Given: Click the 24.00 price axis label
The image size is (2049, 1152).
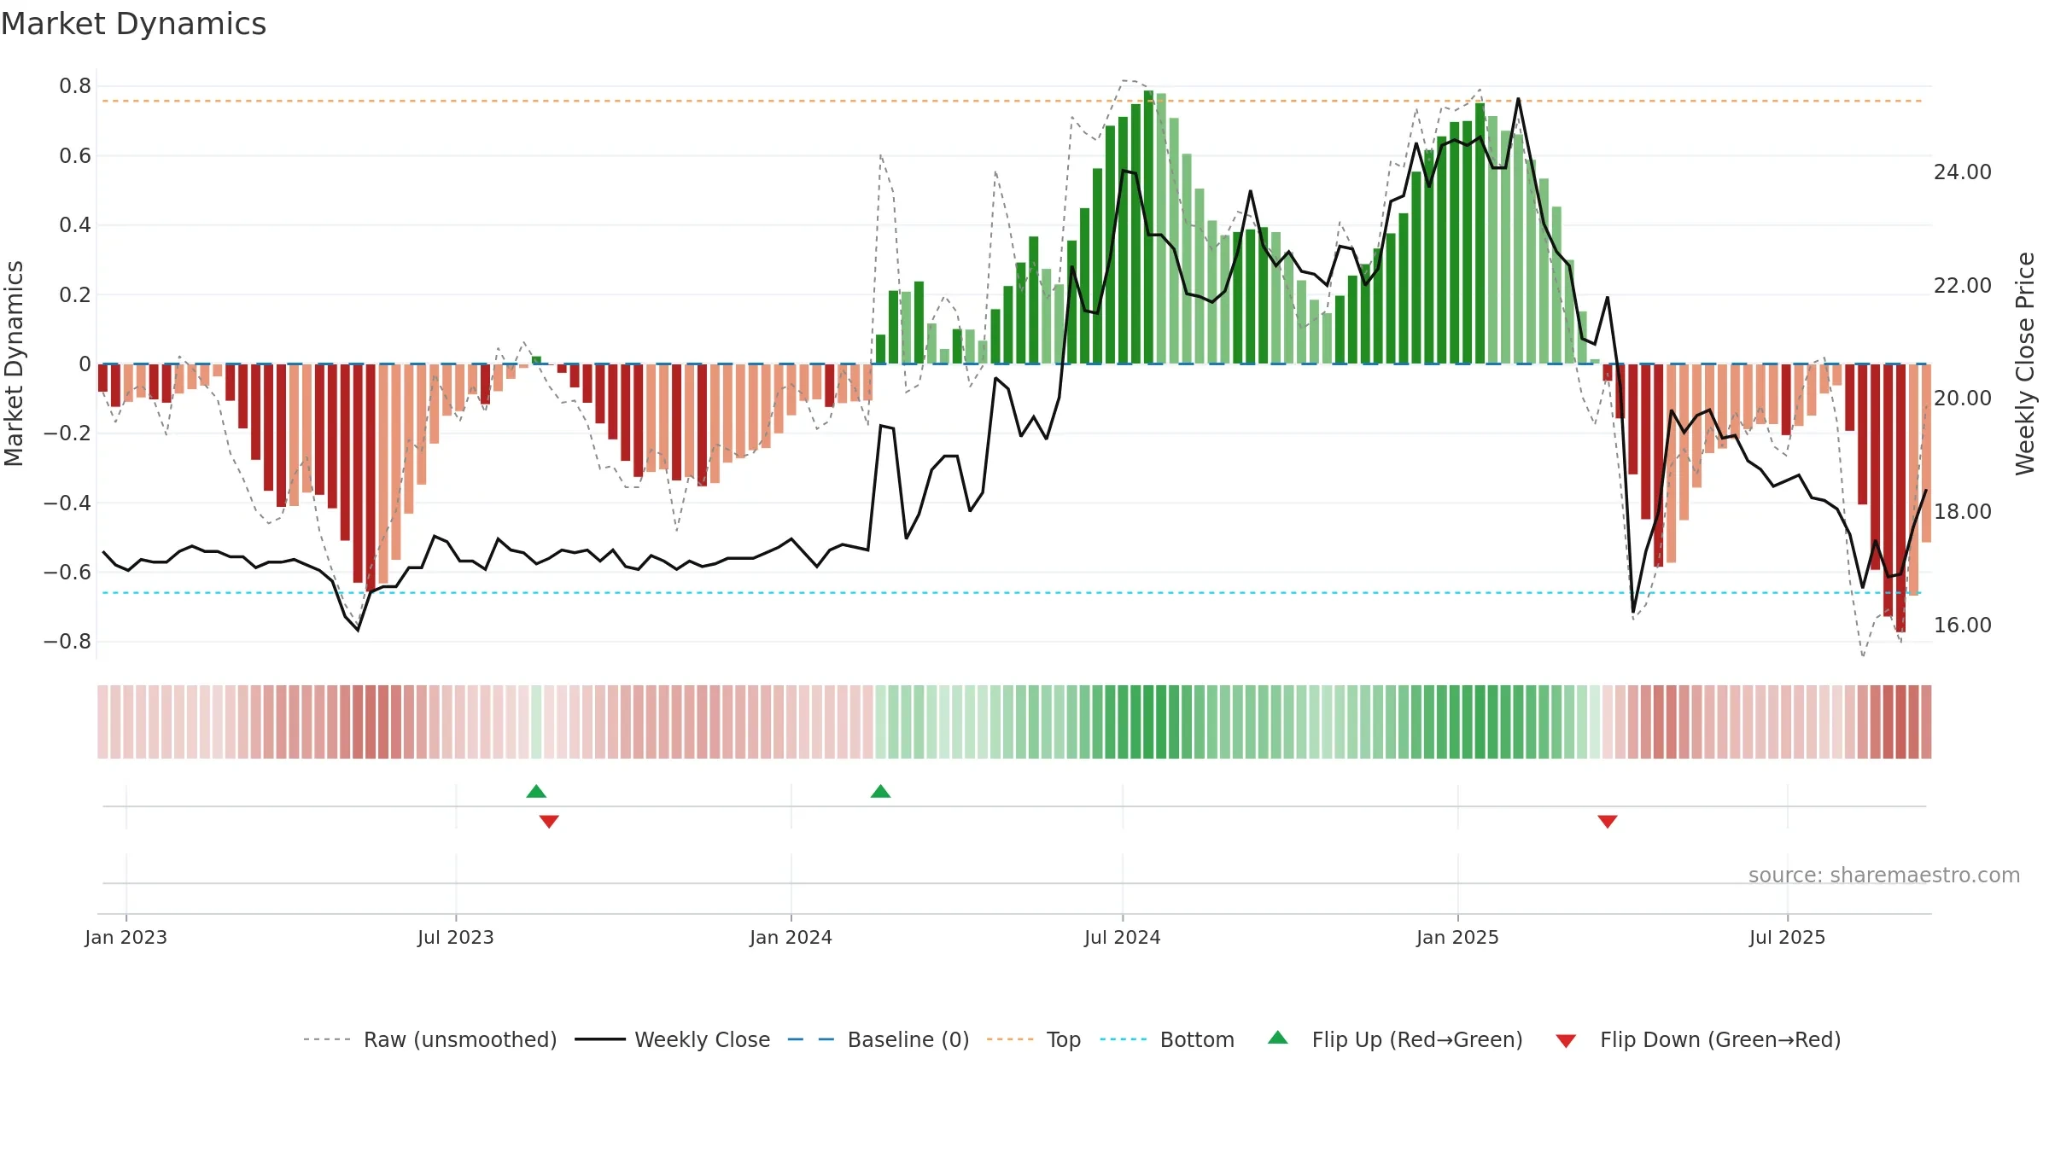Looking at the screenshot, I should tap(1962, 172).
